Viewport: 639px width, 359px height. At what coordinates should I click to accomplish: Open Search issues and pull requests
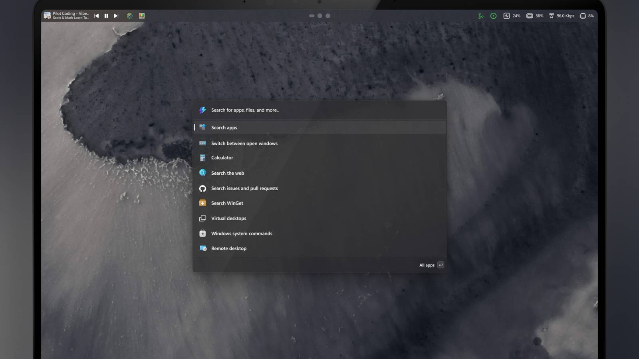coord(244,188)
